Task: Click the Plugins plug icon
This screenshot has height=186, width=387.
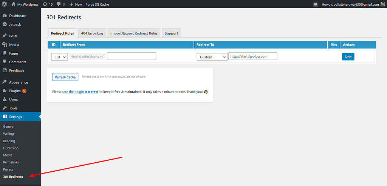Action: point(5,91)
